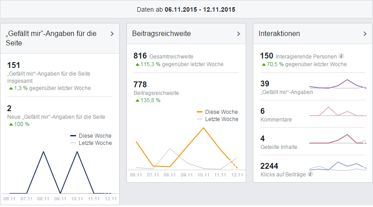The height and width of the screenshot is (207, 373).
Task: Click the Kommentare sparkline chart
Action: [337, 112]
